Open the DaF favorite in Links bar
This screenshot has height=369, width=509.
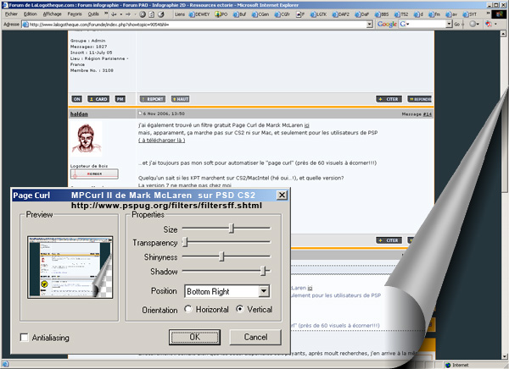pos(362,14)
